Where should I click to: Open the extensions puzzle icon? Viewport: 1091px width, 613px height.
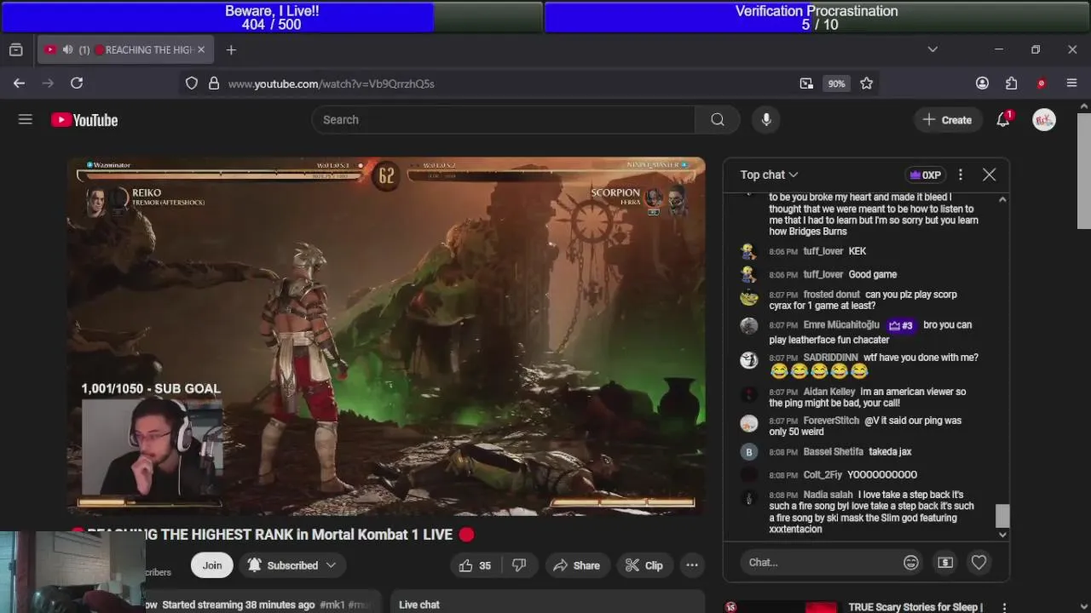tap(1012, 83)
